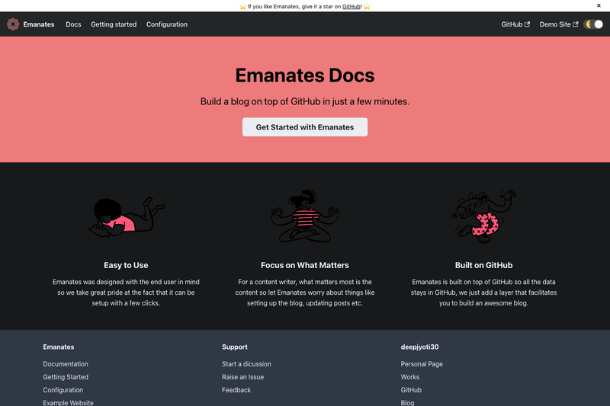610x406 pixels.
Task: Open the Docs nav item
Action: pos(73,24)
